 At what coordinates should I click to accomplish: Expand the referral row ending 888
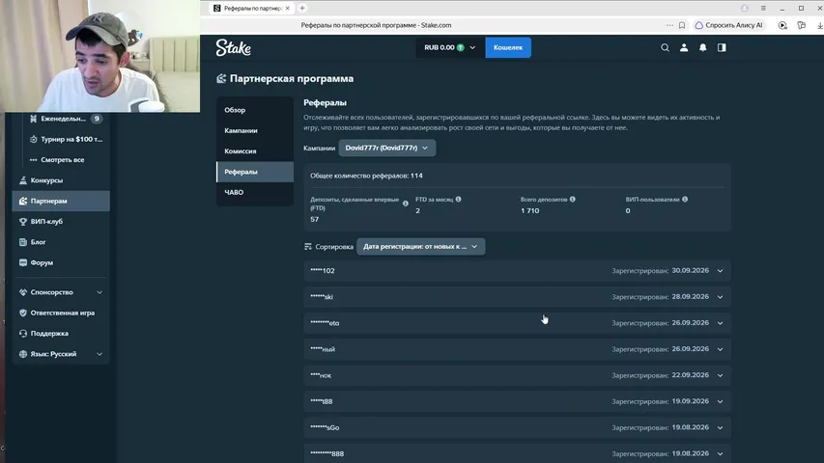517,453
